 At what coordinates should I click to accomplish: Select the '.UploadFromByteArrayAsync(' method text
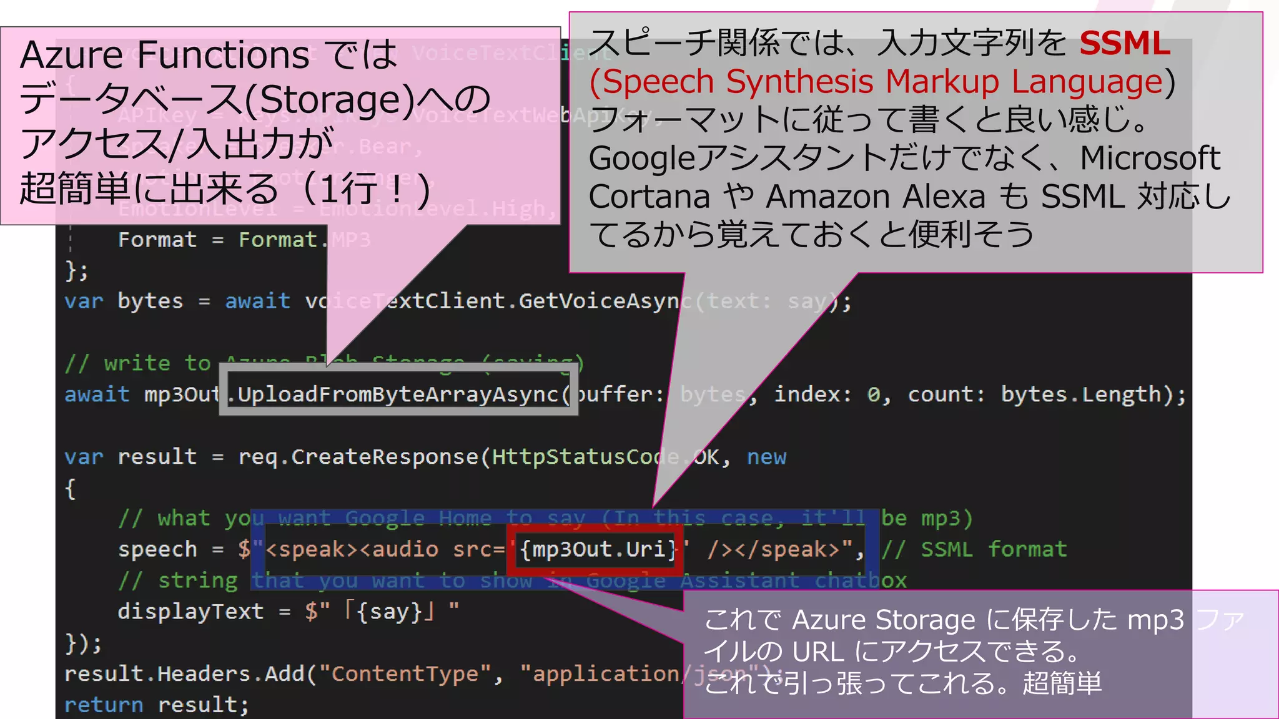click(399, 394)
